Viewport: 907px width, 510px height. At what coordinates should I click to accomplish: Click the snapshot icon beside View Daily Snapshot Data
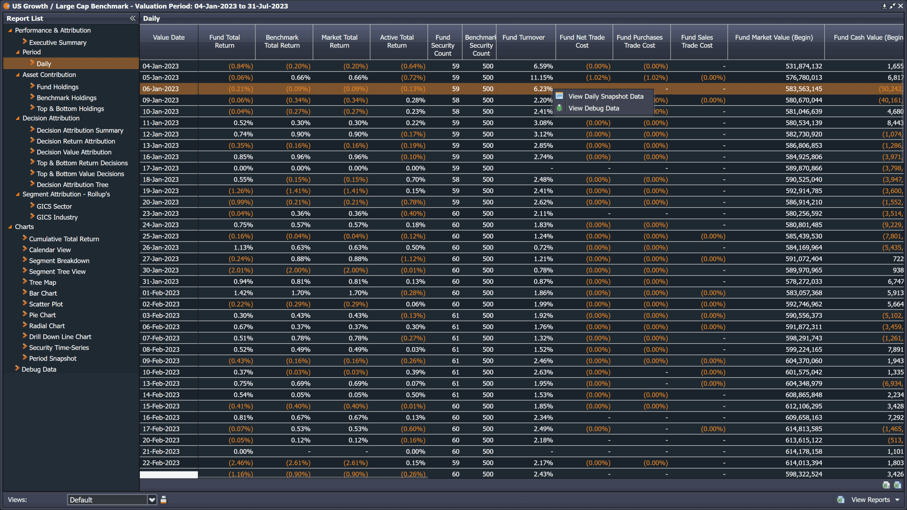559,96
